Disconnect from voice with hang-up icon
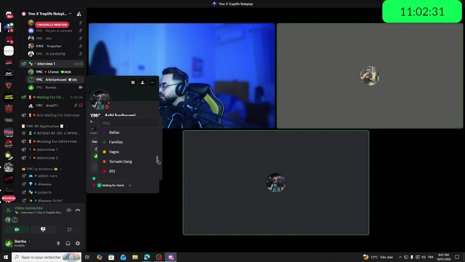This screenshot has width=465, height=262. tap(78, 210)
